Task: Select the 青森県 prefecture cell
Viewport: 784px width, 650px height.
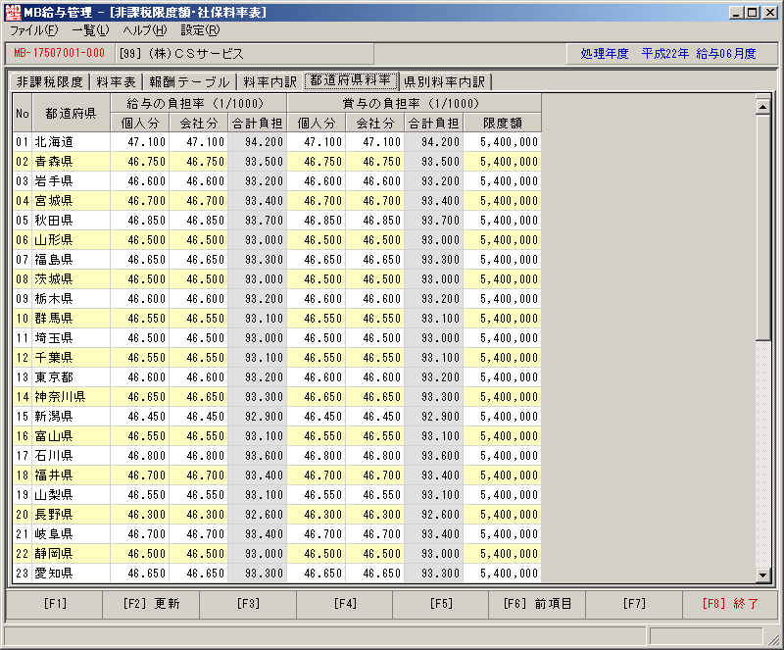Action: point(71,162)
